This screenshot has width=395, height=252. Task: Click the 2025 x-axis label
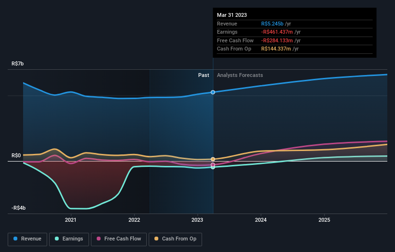pyautogui.click(x=324, y=220)
